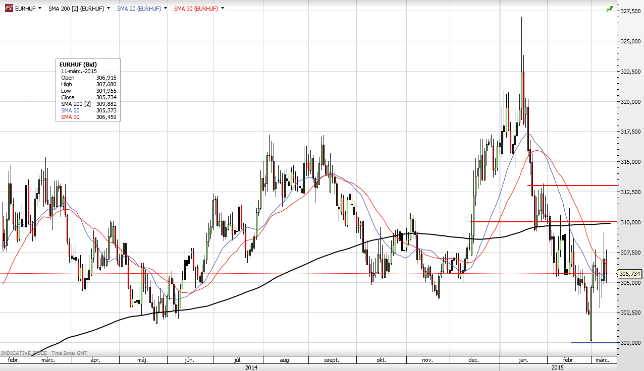Viewport: 644px width, 371px height.
Task: Click the 307,500 price axis label
Action: click(x=631, y=252)
